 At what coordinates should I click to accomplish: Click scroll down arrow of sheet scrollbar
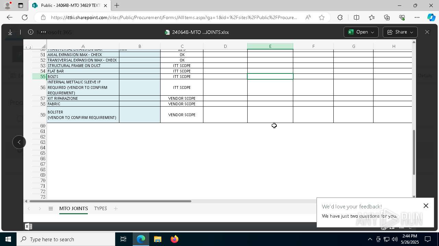coord(414,196)
